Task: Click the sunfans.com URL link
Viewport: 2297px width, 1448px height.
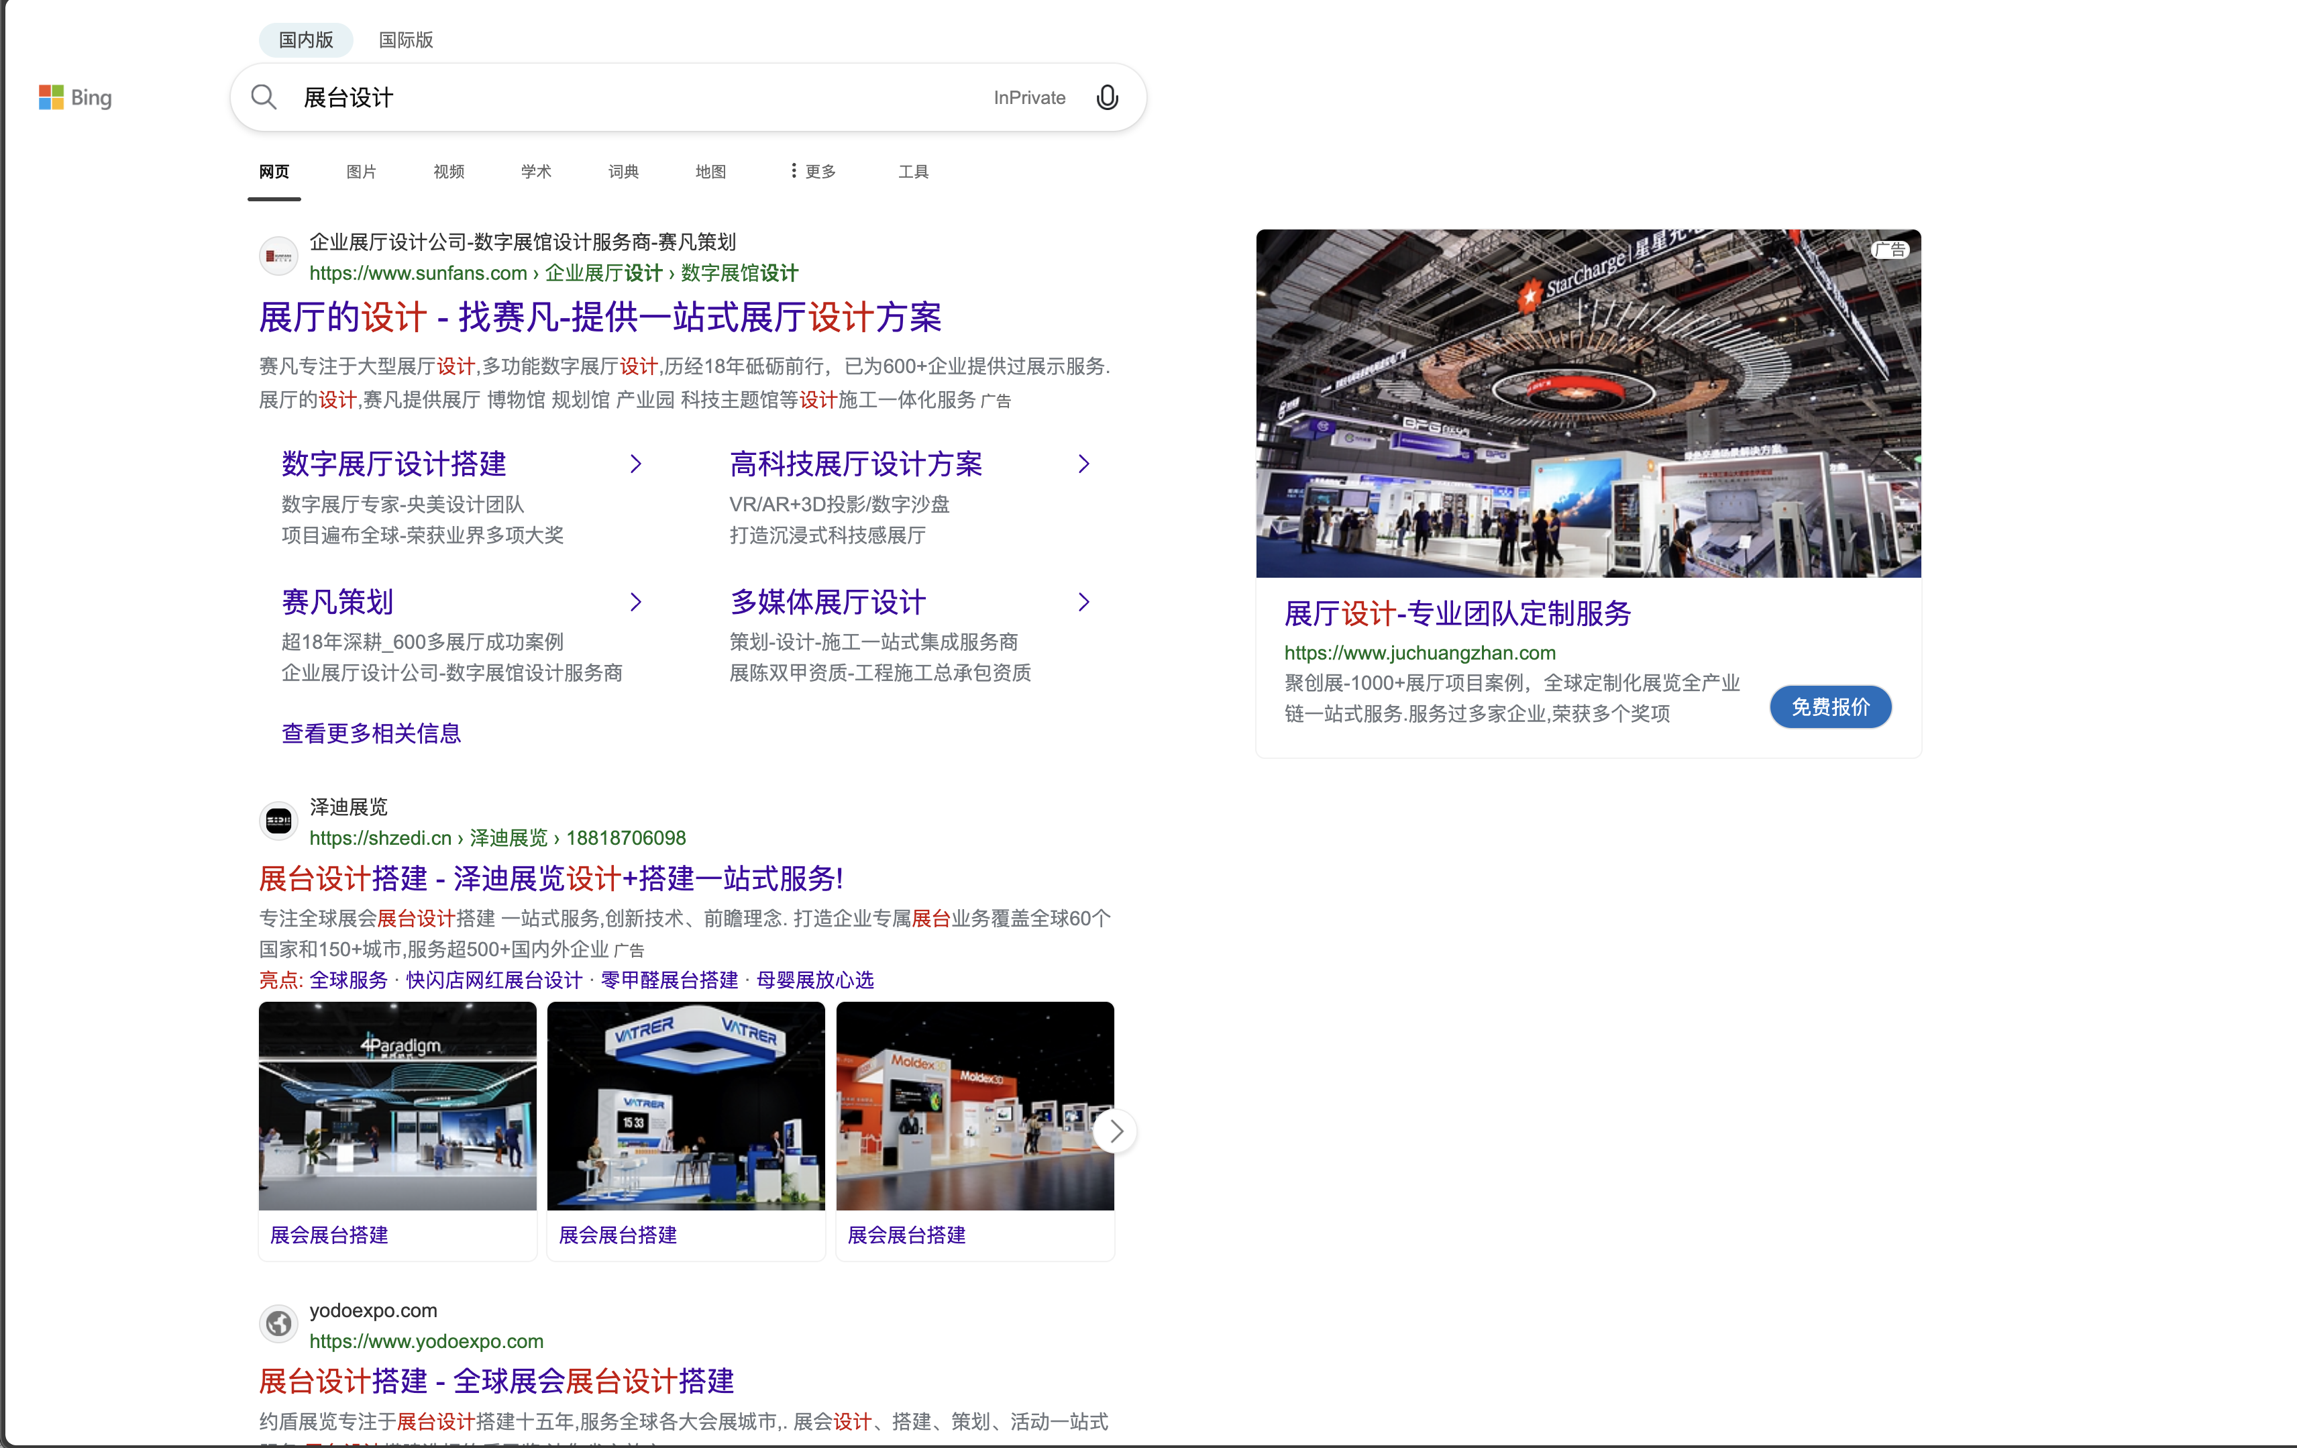Action: pyautogui.click(x=554, y=274)
